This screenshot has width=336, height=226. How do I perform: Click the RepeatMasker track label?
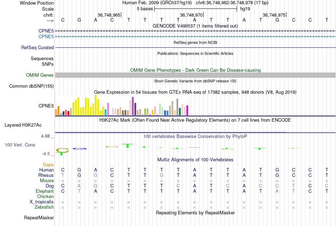(39, 218)
